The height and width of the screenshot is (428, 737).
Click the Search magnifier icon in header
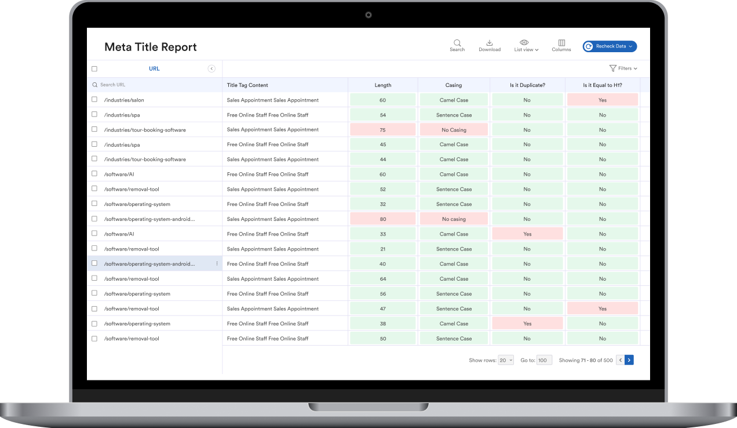(457, 43)
